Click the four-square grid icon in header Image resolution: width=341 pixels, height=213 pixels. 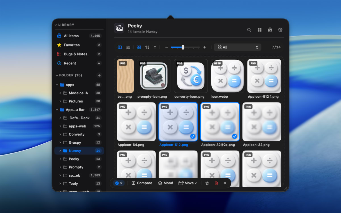coord(259,30)
